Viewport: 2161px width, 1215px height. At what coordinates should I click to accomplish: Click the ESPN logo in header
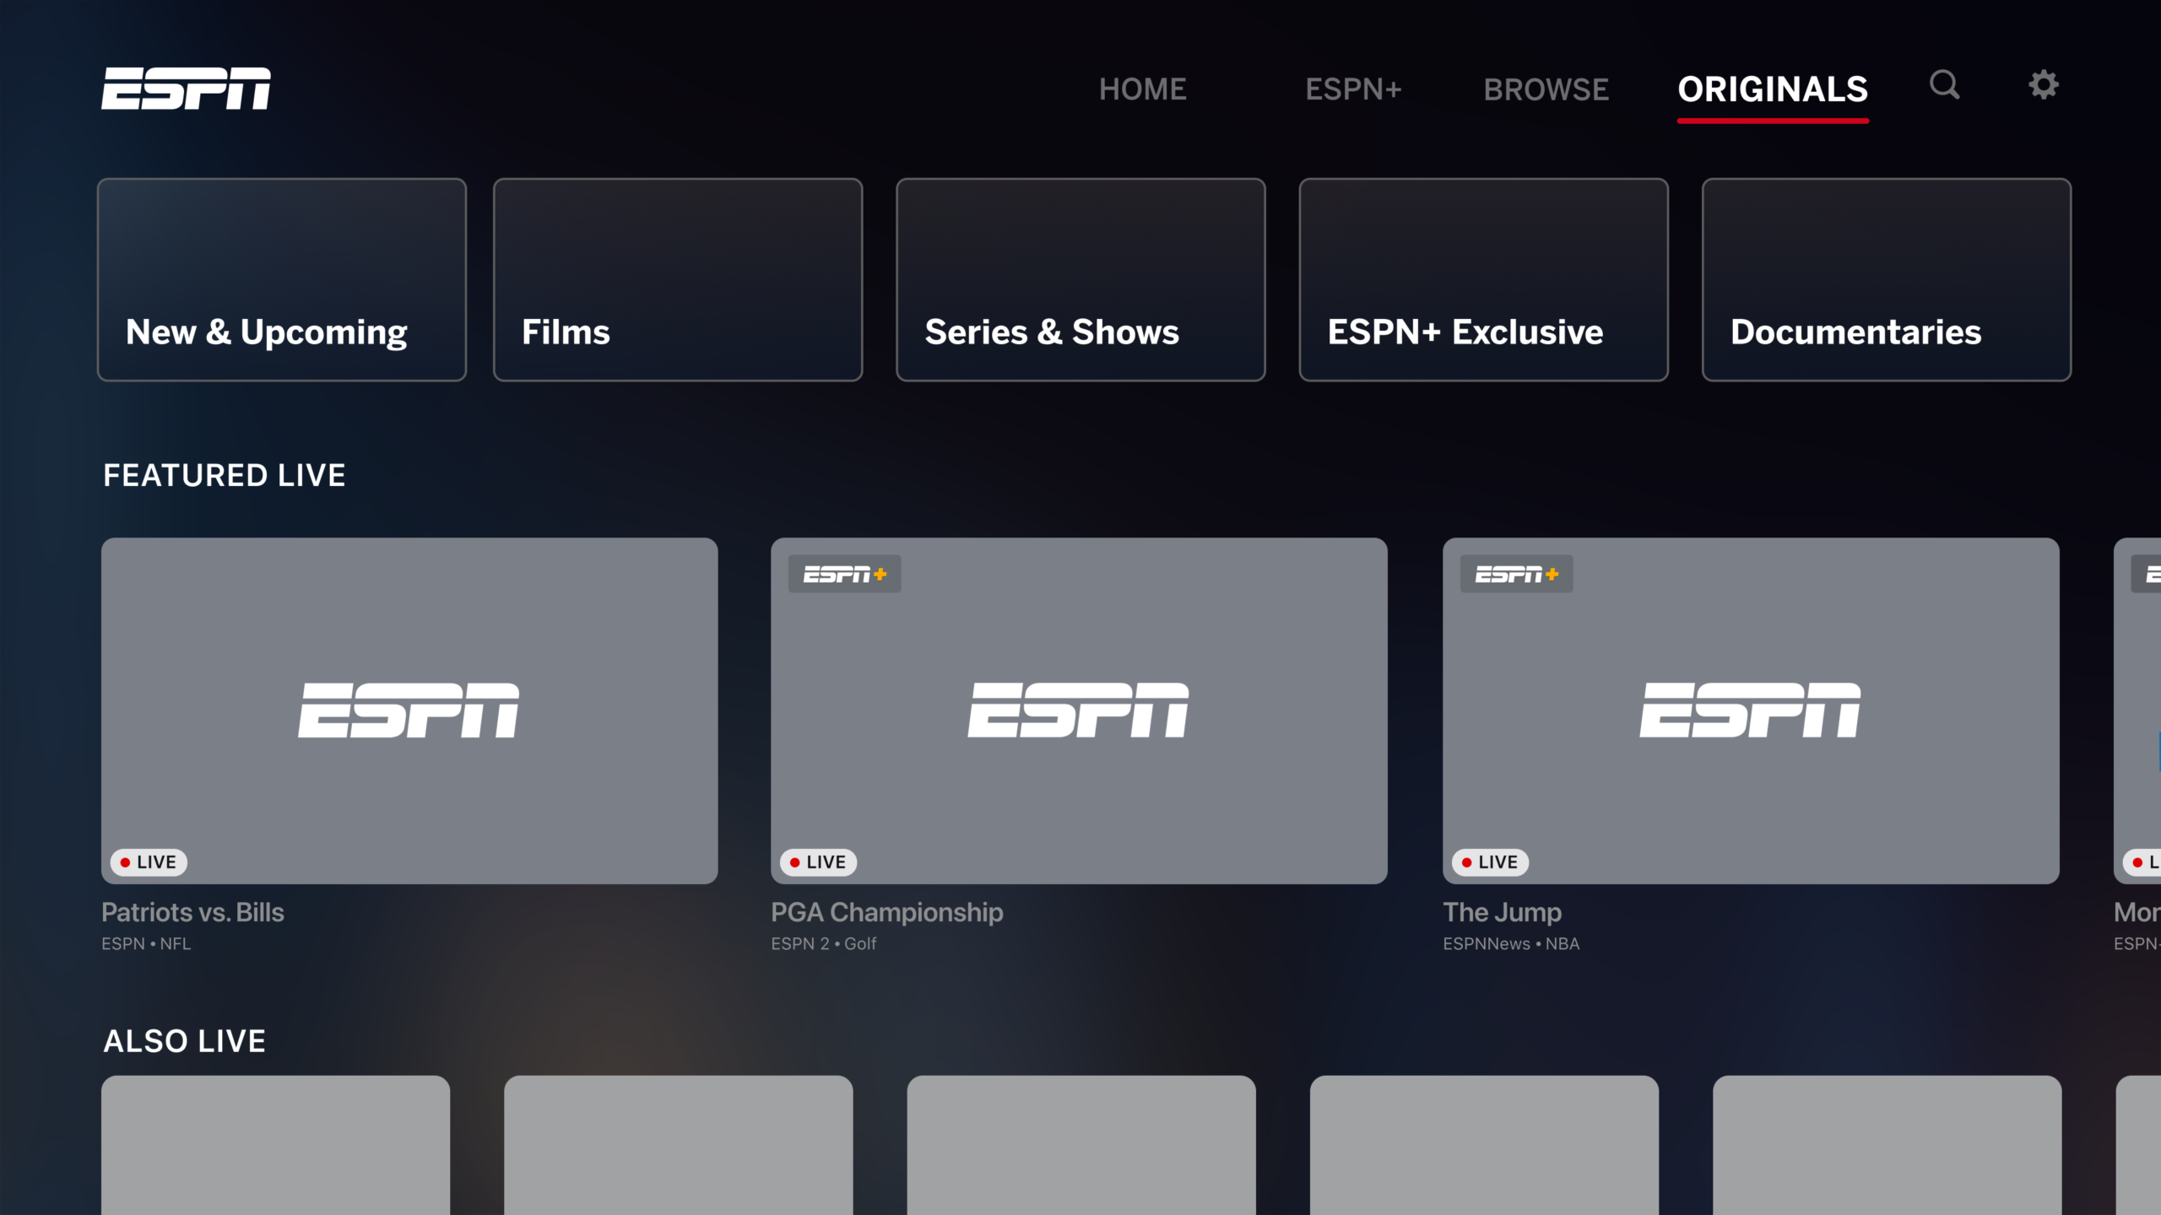186,89
